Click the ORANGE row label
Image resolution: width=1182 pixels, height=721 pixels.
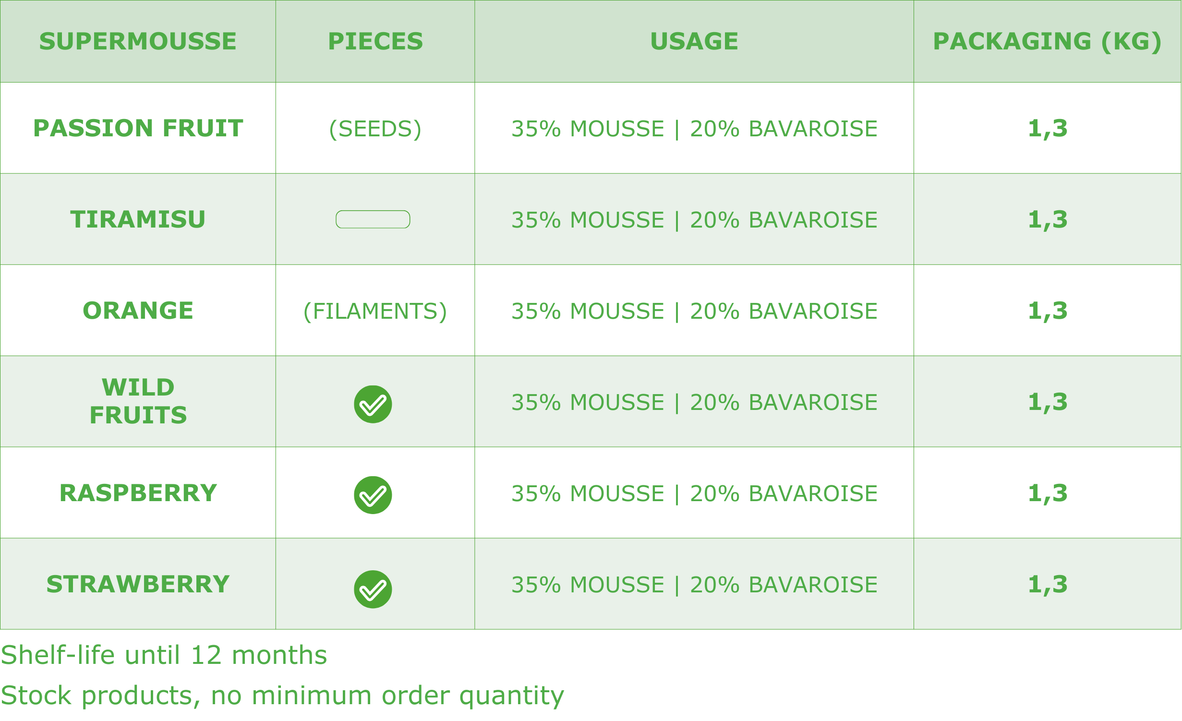tap(138, 311)
